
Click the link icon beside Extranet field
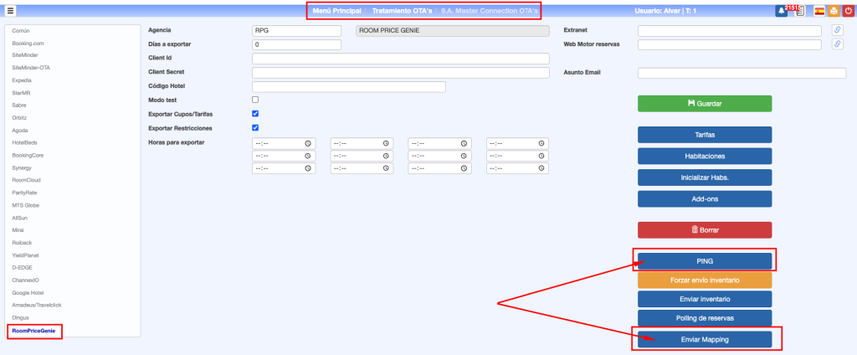point(837,31)
